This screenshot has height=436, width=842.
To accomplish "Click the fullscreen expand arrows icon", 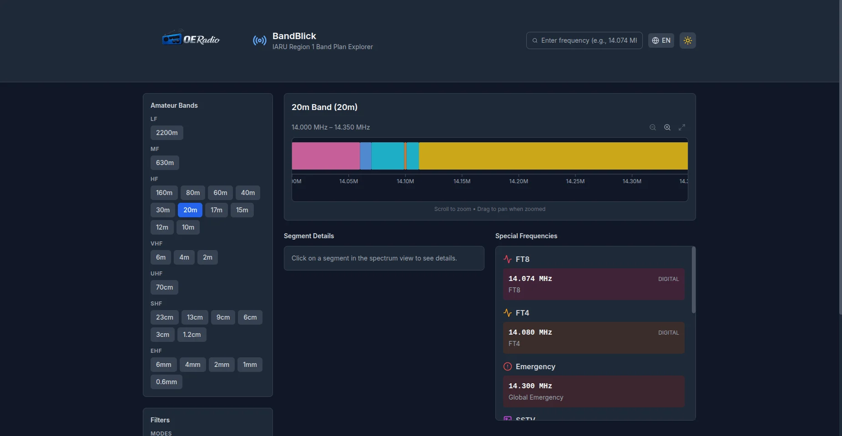I will (x=682, y=127).
